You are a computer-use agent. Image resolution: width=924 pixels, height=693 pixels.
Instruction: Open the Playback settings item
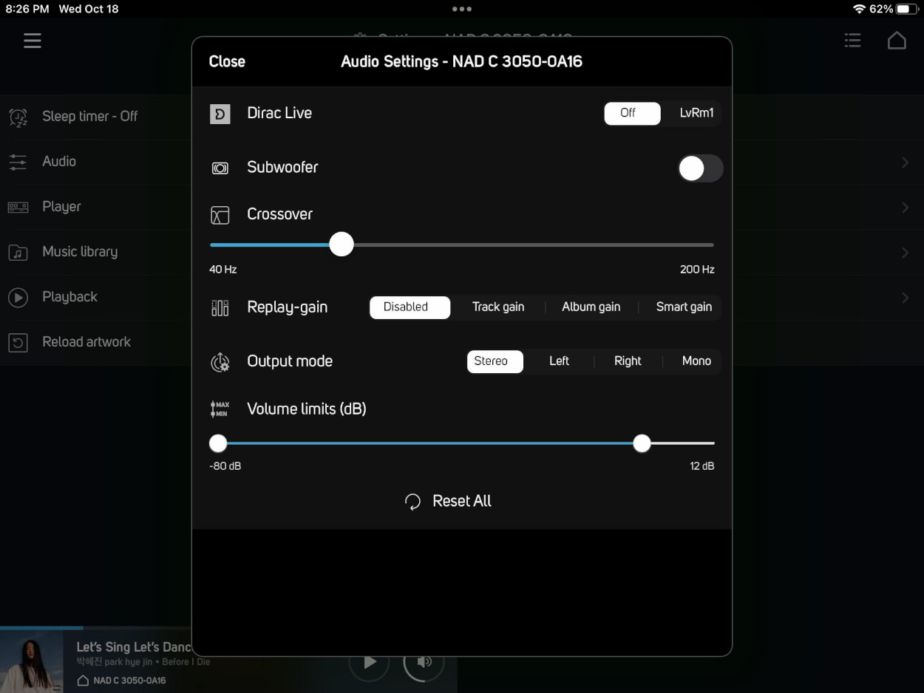(x=69, y=297)
